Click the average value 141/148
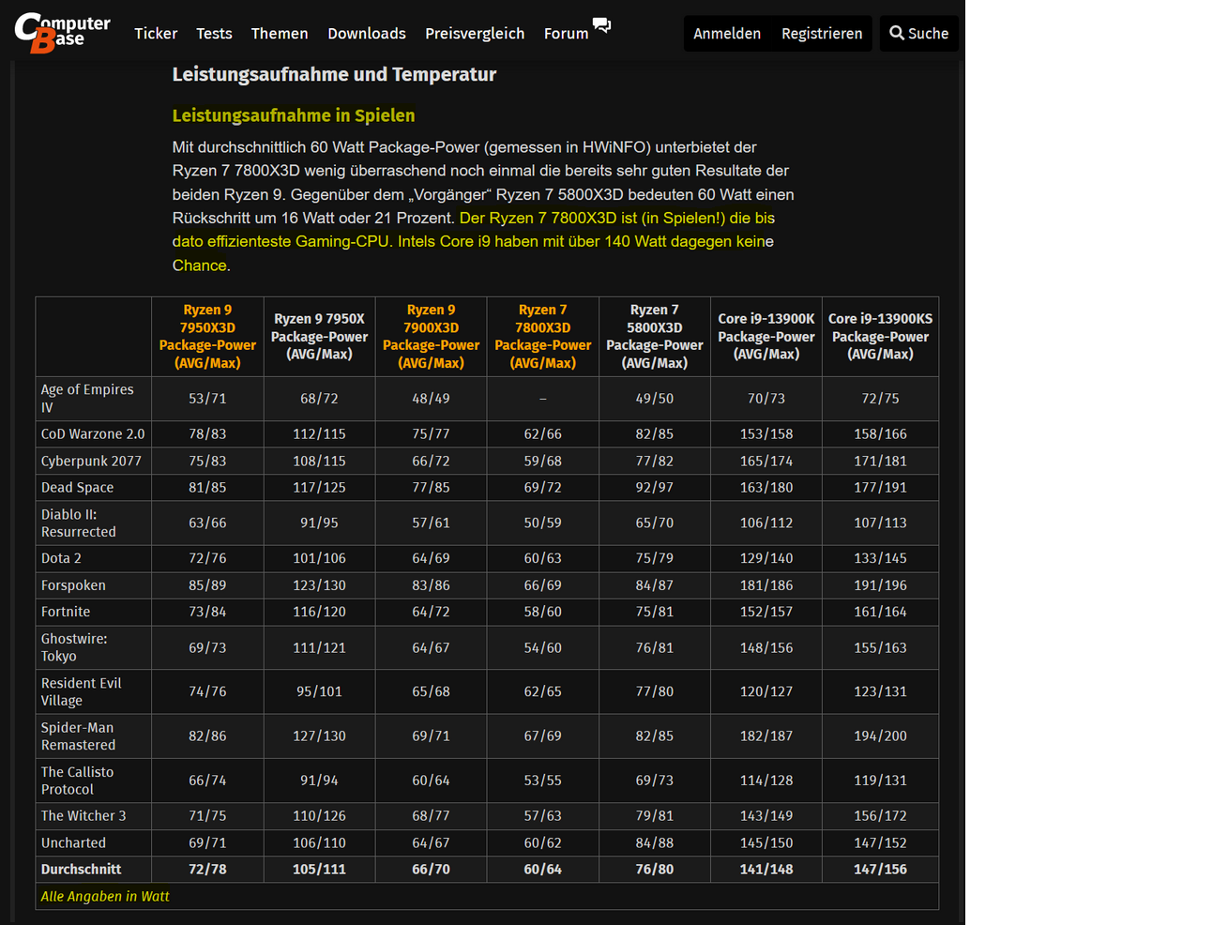Screen dimensions: 1228x925 (x=766, y=870)
